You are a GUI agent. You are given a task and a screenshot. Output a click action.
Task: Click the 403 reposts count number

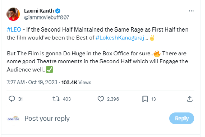67,99
